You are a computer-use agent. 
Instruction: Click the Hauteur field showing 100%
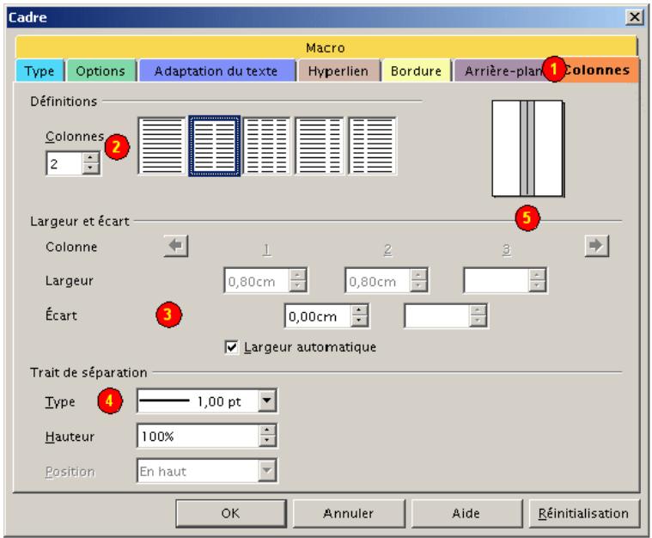tap(198, 436)
